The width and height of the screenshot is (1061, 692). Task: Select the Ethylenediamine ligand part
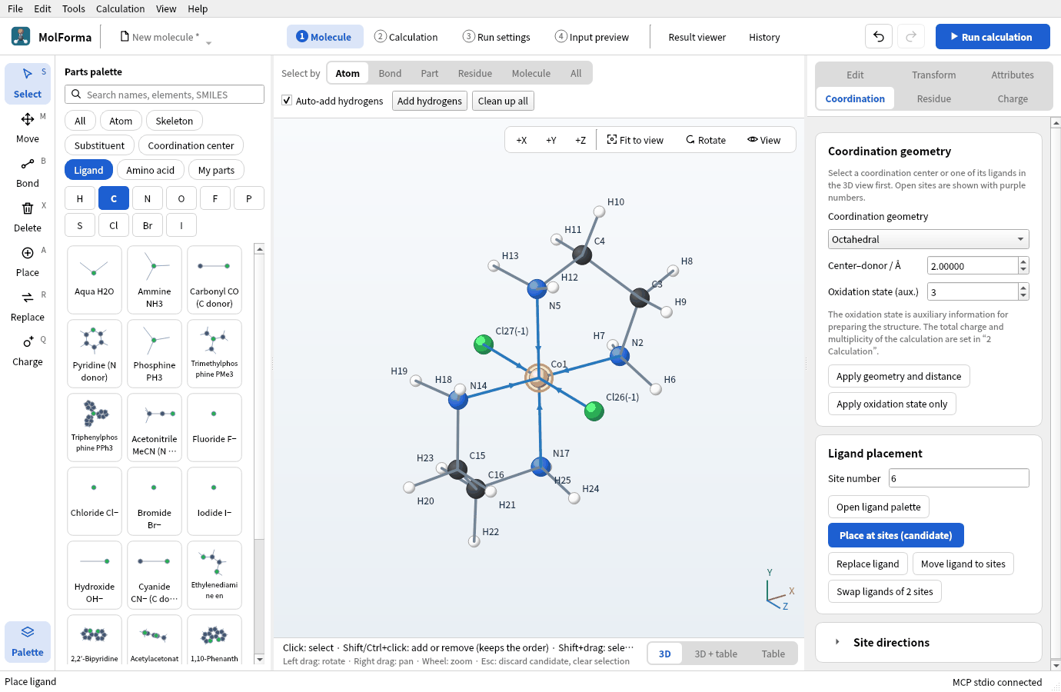pos(215,575)
